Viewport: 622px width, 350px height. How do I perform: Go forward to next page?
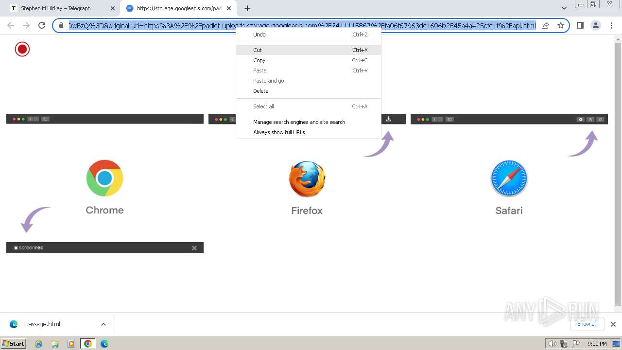tap(26, 25)
